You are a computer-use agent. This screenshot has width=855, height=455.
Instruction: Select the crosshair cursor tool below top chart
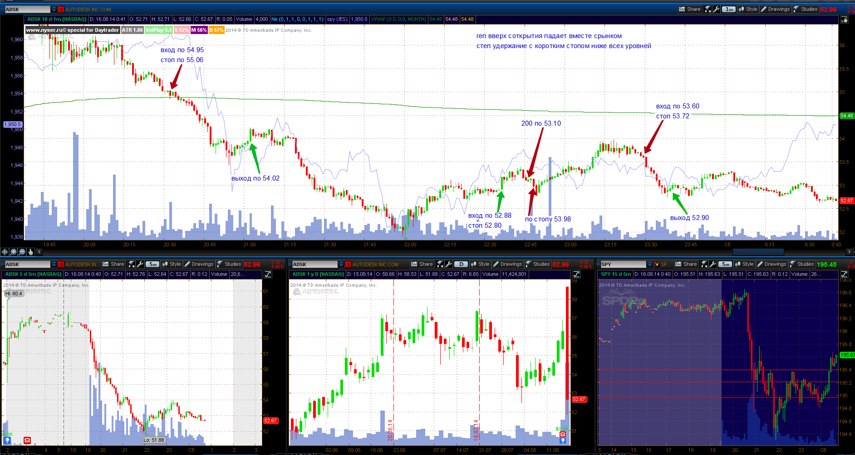click(x=5, y=252)
